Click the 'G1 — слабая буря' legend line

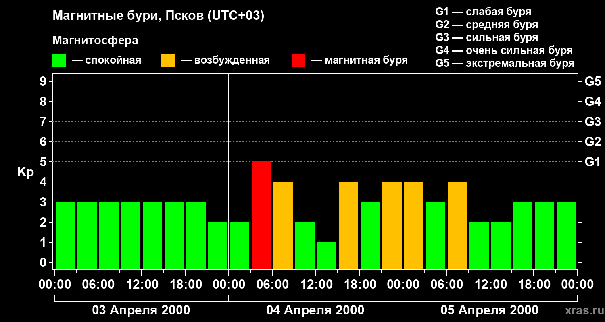pos(483,12)
